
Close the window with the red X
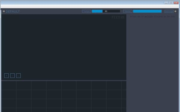click(176, 3)
